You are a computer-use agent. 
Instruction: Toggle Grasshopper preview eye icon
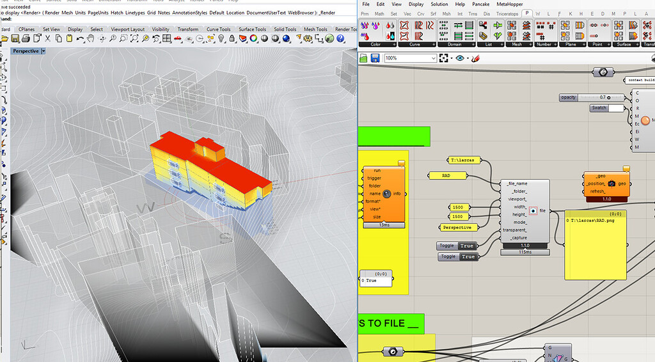click(x=460, y=58)
